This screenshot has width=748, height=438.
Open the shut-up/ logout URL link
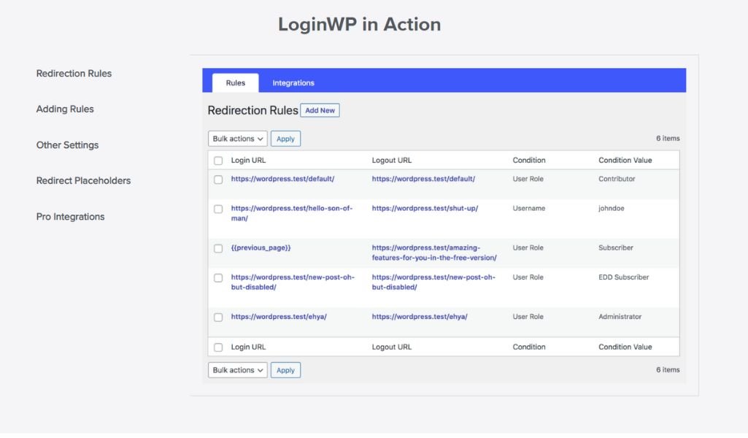tap(425, 209)
